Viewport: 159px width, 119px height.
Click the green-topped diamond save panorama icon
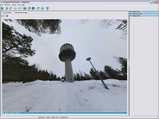tap(38, 8)
